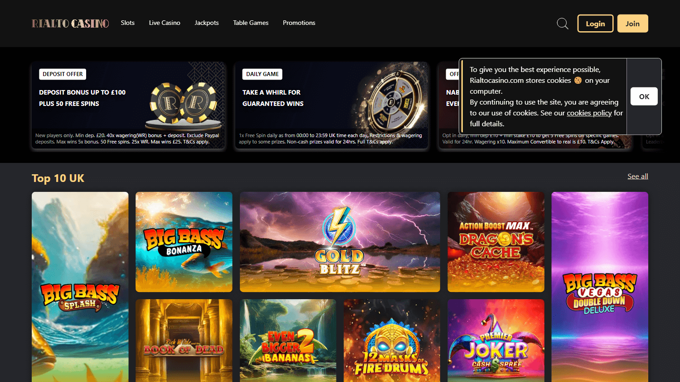Launch Big Bass Splash game
The height and width of the screenshot is (382, 680).
(80, 287)
